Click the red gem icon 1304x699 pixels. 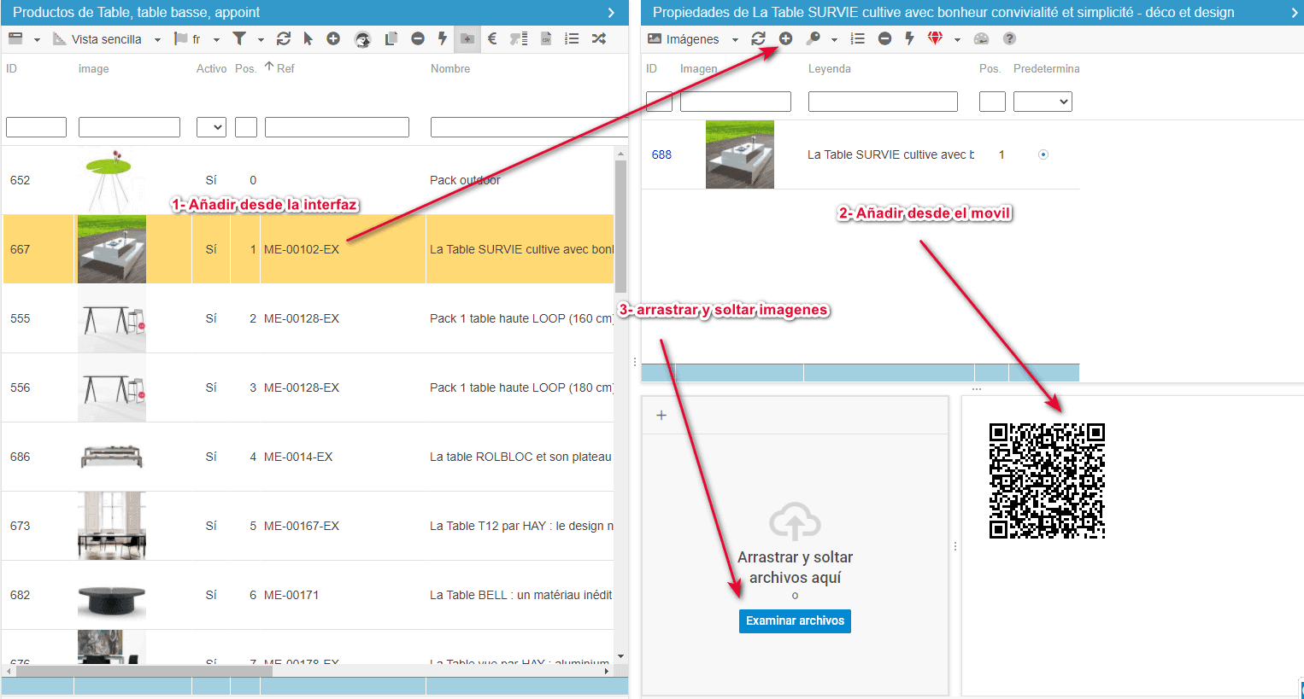[x=935, y=38]
